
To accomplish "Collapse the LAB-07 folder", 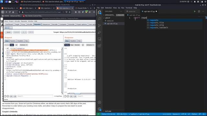I will tap(107, 18).
